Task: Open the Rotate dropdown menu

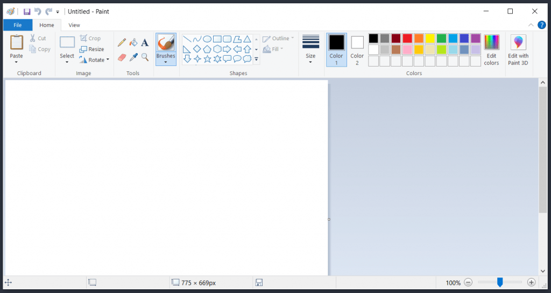Action: coord(95,60)
